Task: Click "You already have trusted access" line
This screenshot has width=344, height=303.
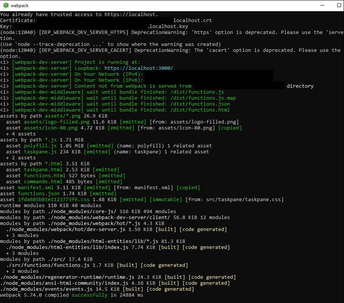Action: pyautogui.click(x=79, y=15)
